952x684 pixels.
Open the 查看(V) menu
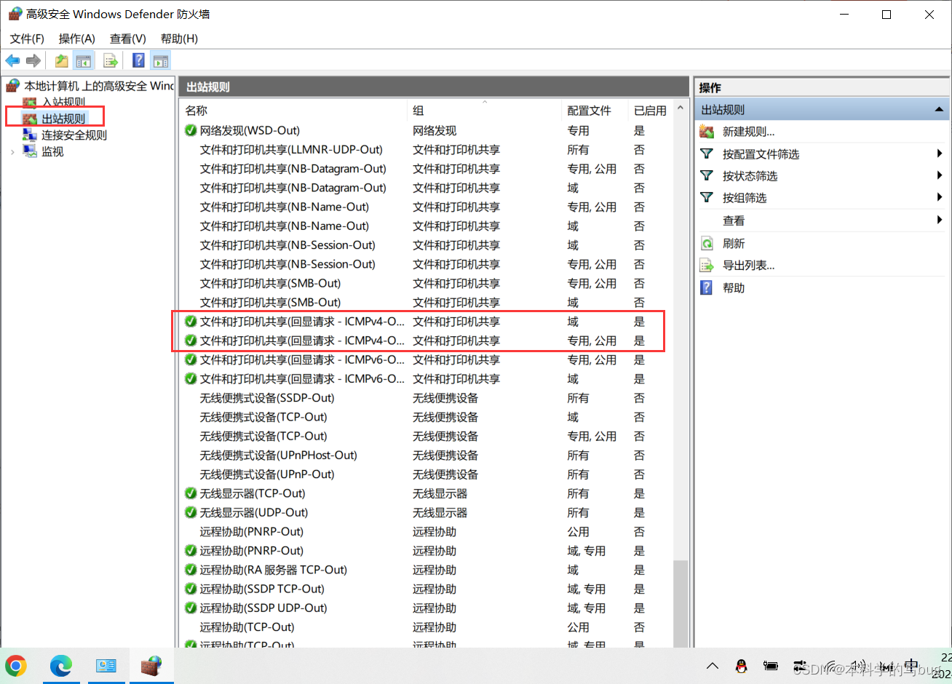[x=128, y=39]
